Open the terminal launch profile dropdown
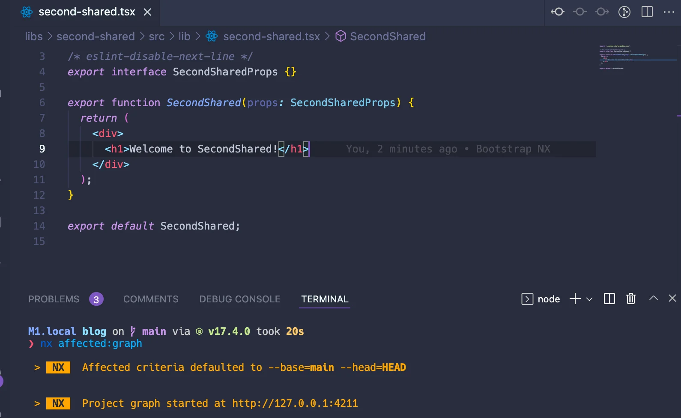The width and height of the screenshot is (681, 418). [x=589, y=299]
